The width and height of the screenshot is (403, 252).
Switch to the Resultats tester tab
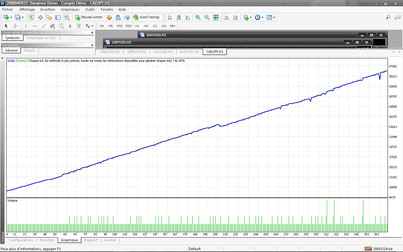pyautogui.click(x=47, y=240)
